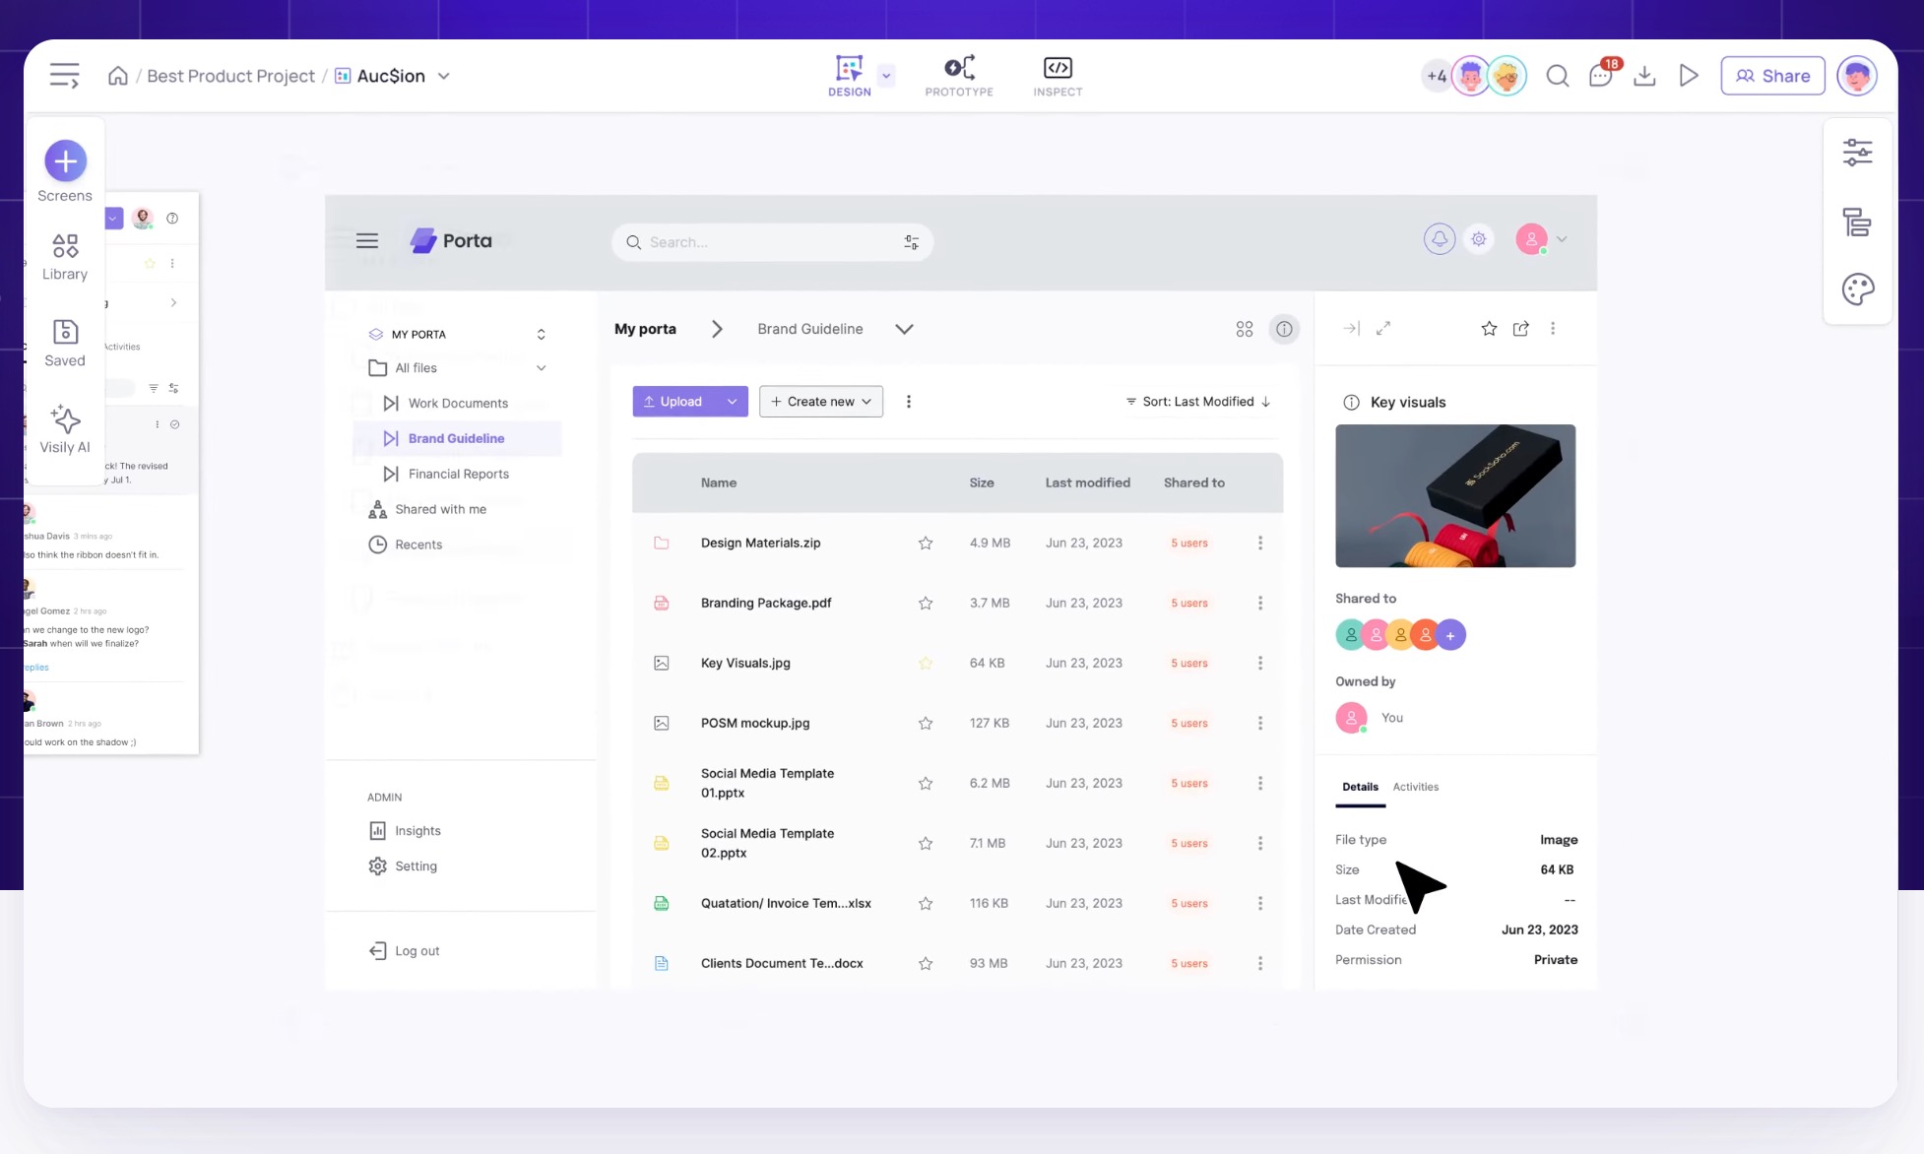Click the play preview icon
Viewport: 1924px width, 1154px height.
(1689, 76)
